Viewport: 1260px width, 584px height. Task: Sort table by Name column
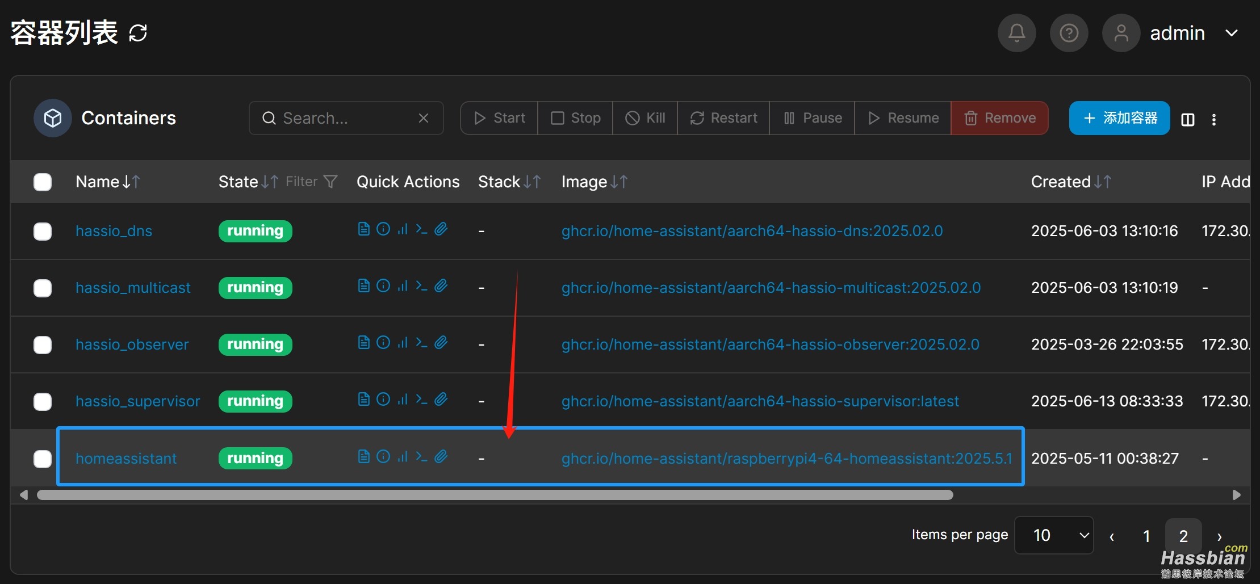(x=108, y=182)
